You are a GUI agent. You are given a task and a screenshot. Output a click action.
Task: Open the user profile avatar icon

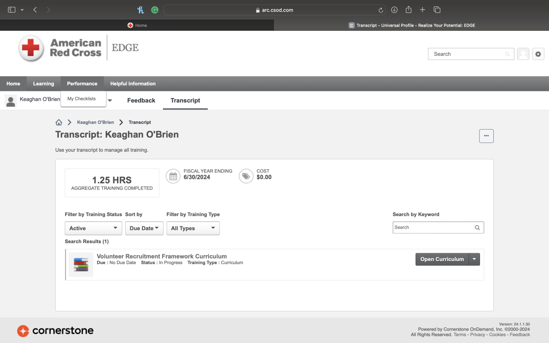(523, 54)
